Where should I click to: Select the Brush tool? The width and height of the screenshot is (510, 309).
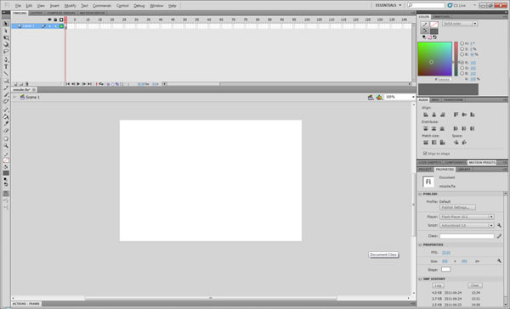coord(6,94)
